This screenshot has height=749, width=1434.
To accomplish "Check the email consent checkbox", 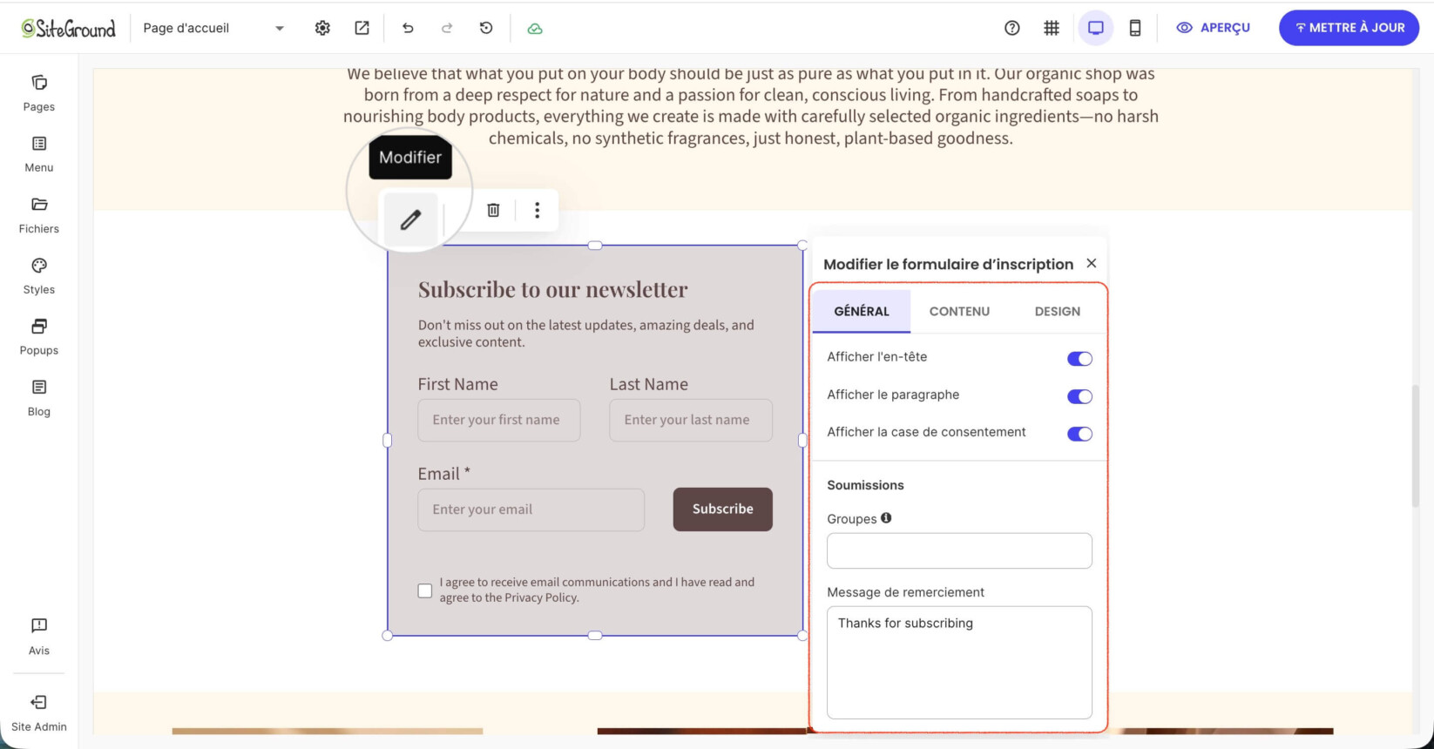I will (x=425, y=590).
